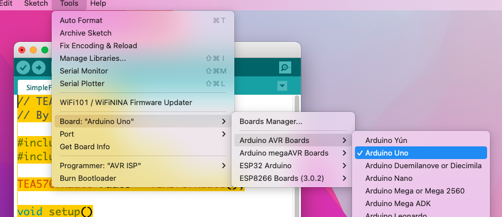502x217 pixels.
Task: Select Arduino Mega ADK board
Action: pyautogui.click(x=421, y=203)
